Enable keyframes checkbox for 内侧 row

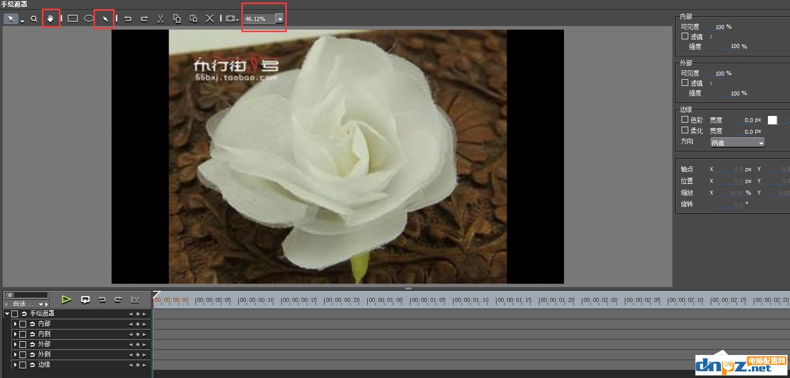click(x=22, y=334)
